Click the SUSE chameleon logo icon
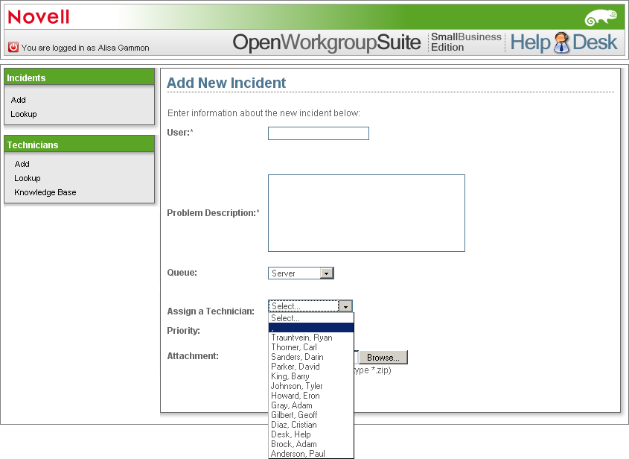The height and width of the screenshot is (459, 629). pyautogui.click(x=601, y=18)
